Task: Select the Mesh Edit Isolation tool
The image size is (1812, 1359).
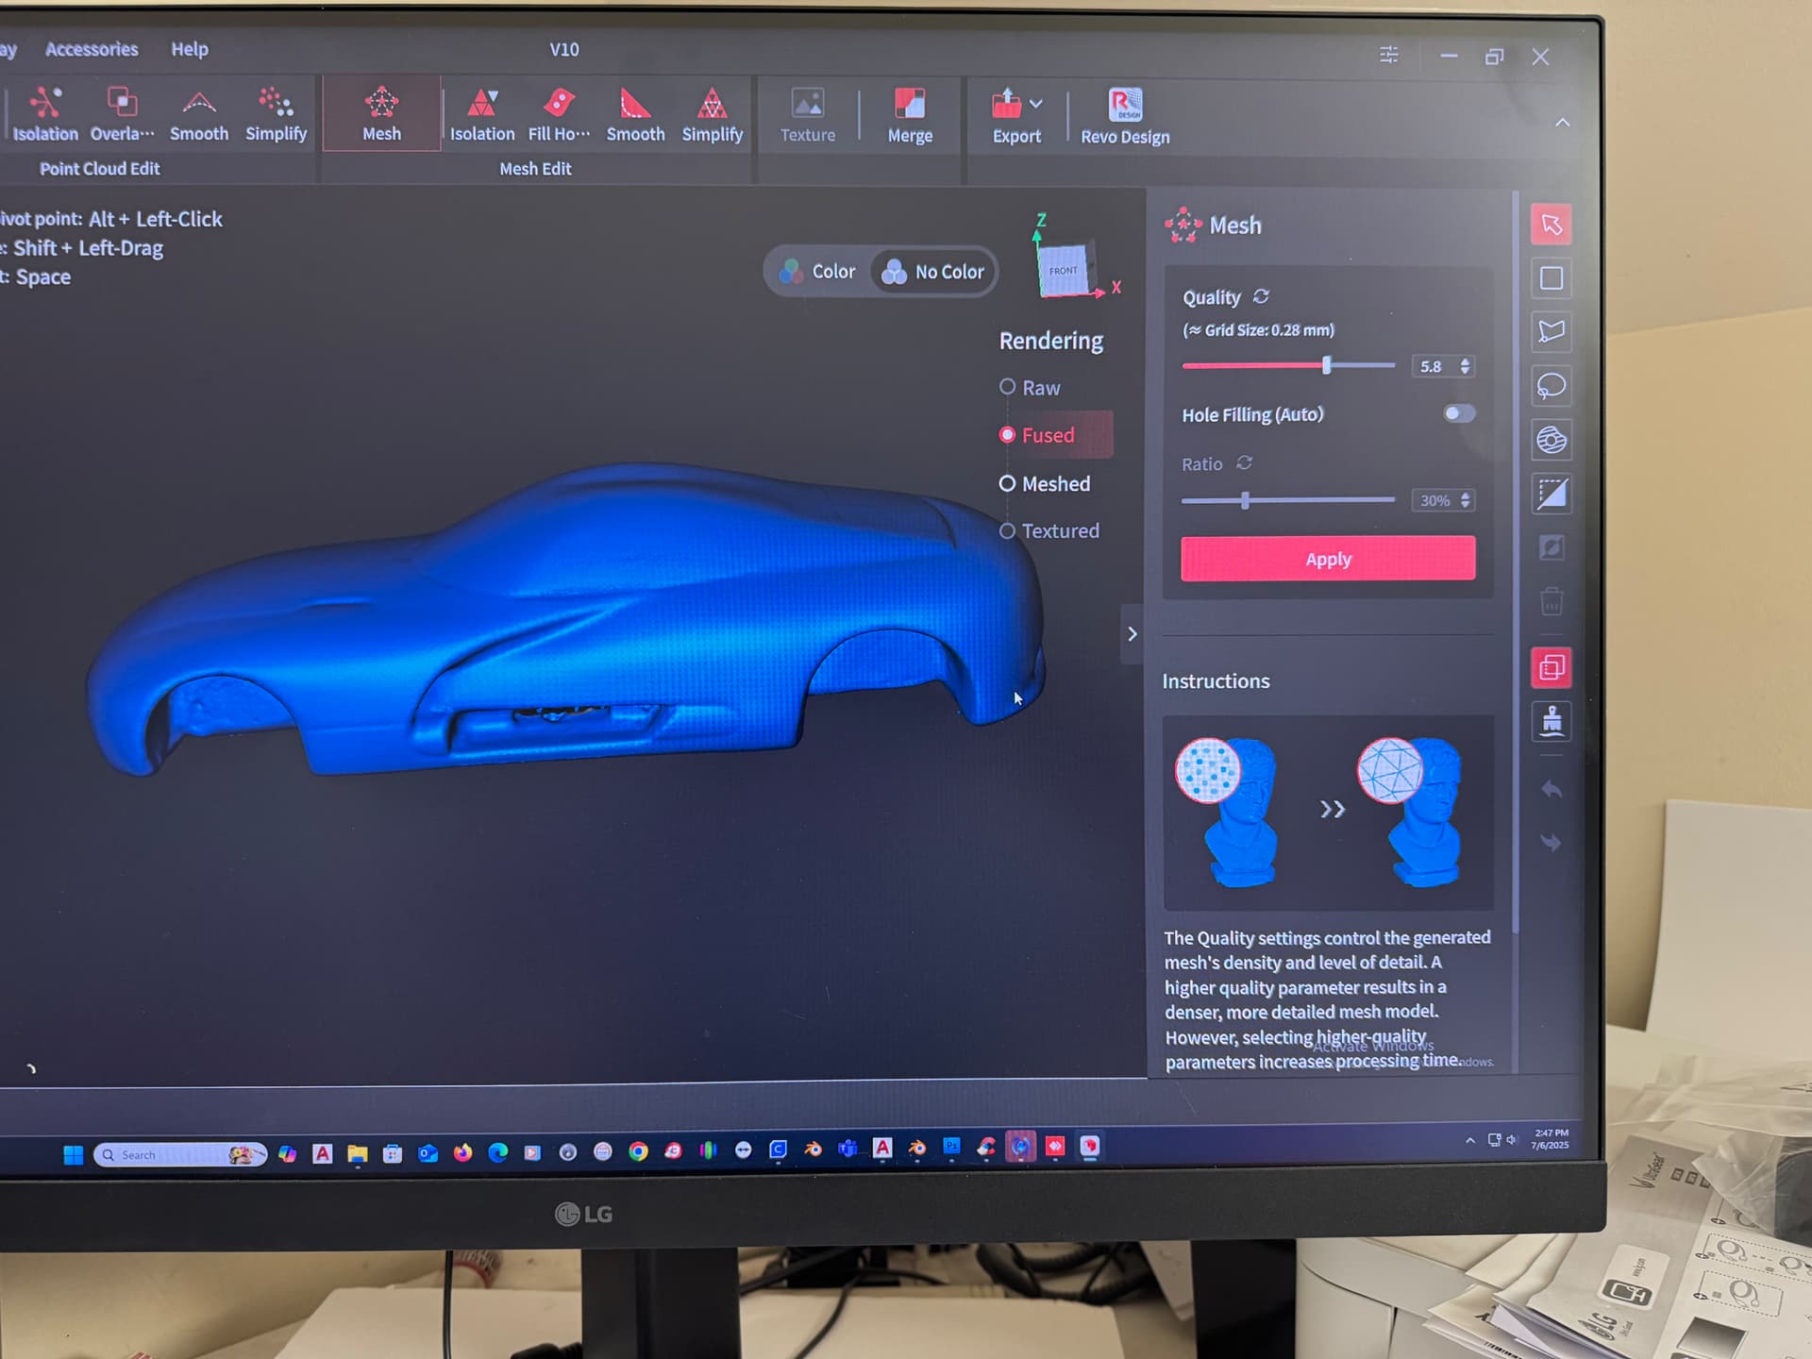Action: [482, 114]
